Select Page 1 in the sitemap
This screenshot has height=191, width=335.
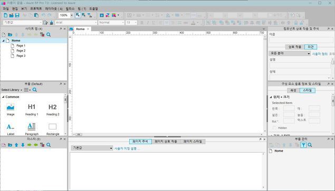[21, 46]
